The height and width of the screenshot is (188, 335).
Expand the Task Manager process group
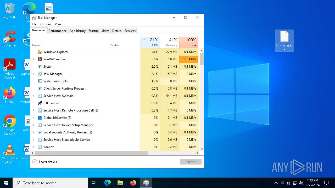click(x=33, y=74)
